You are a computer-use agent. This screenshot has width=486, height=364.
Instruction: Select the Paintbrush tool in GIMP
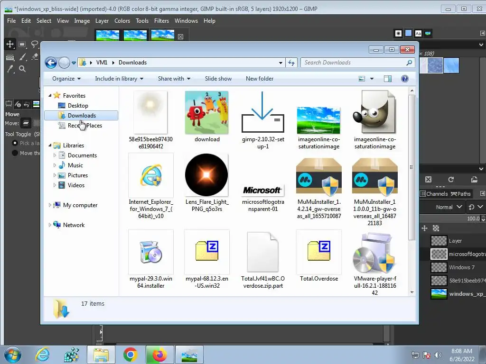point(22,57)
